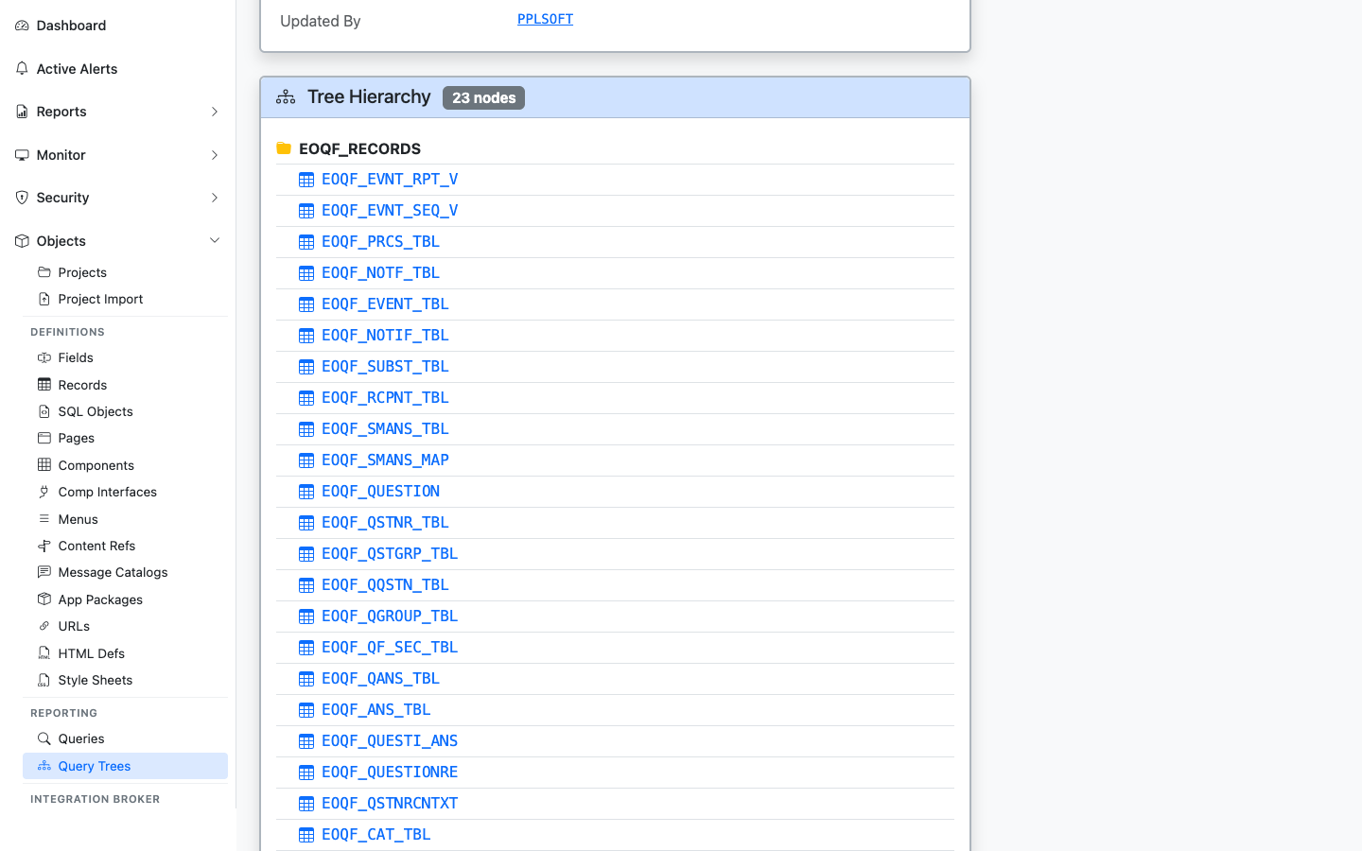1362x851 pixels.
Task: Open the EOQF_QSTNRCNTXT record link
Action: pyautogui.click(x=390, y=803)
